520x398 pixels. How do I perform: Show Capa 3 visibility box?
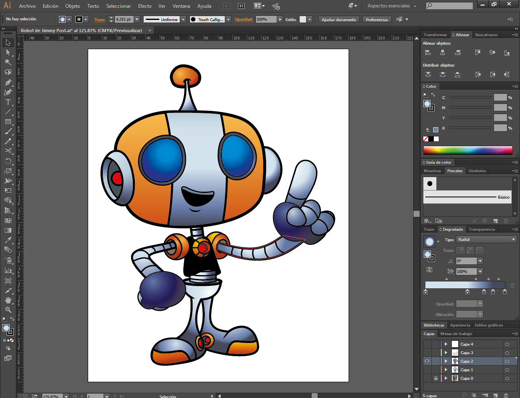[427, 353]
